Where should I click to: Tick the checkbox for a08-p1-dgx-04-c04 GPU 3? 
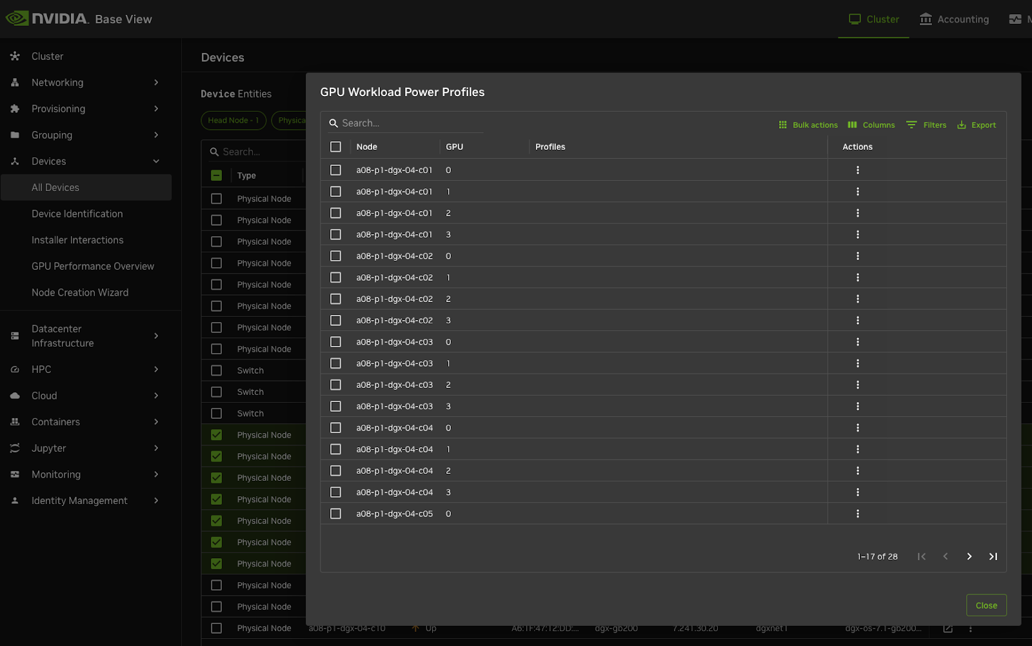click(335, 492)
